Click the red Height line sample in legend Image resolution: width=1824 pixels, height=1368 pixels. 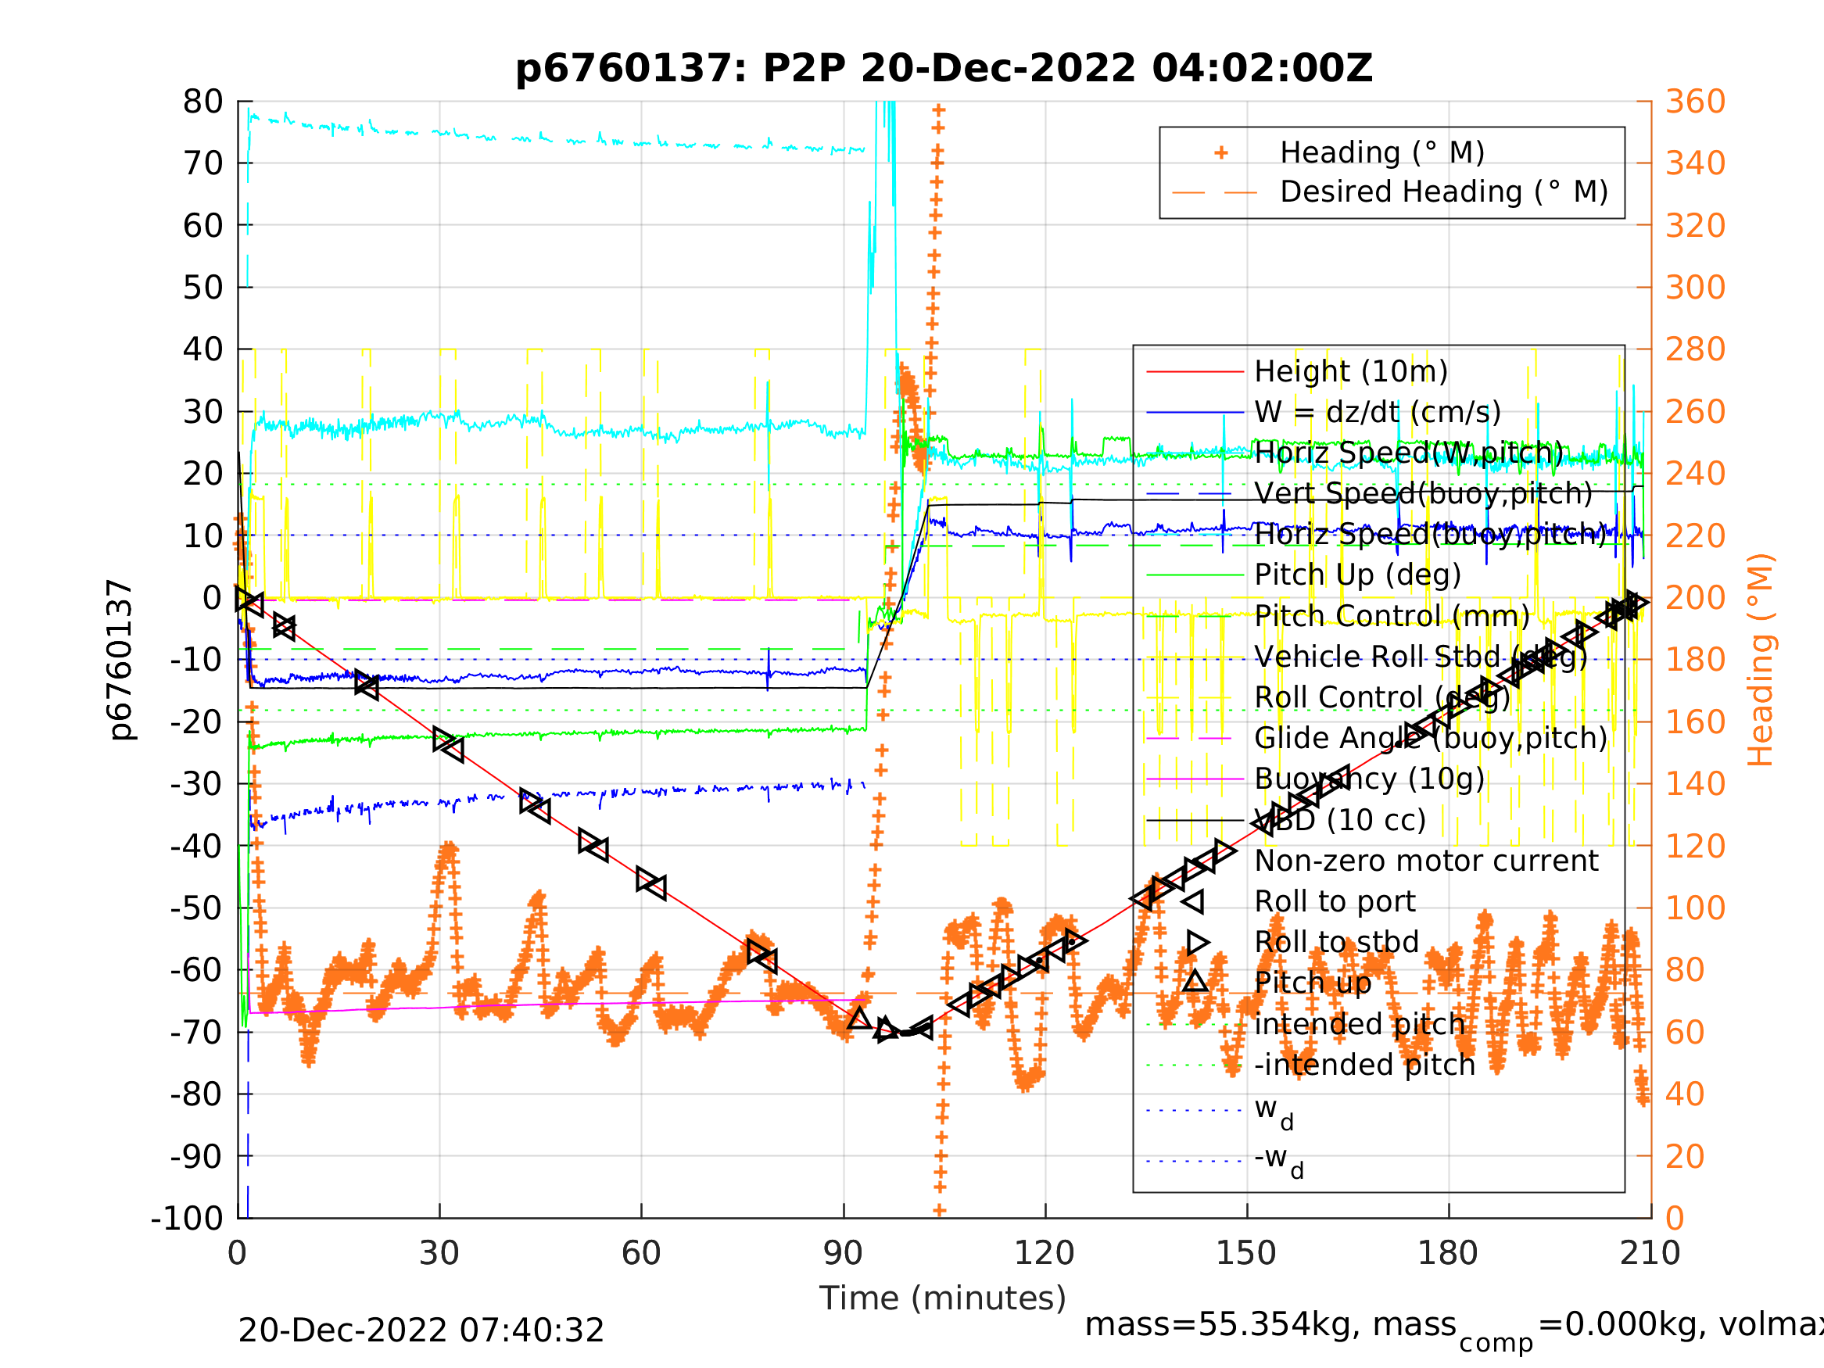(x=1195, y=372)
